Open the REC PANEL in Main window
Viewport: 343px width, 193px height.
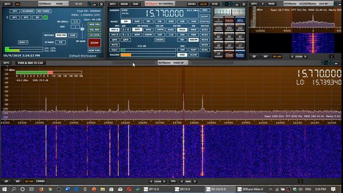point(43,11)
